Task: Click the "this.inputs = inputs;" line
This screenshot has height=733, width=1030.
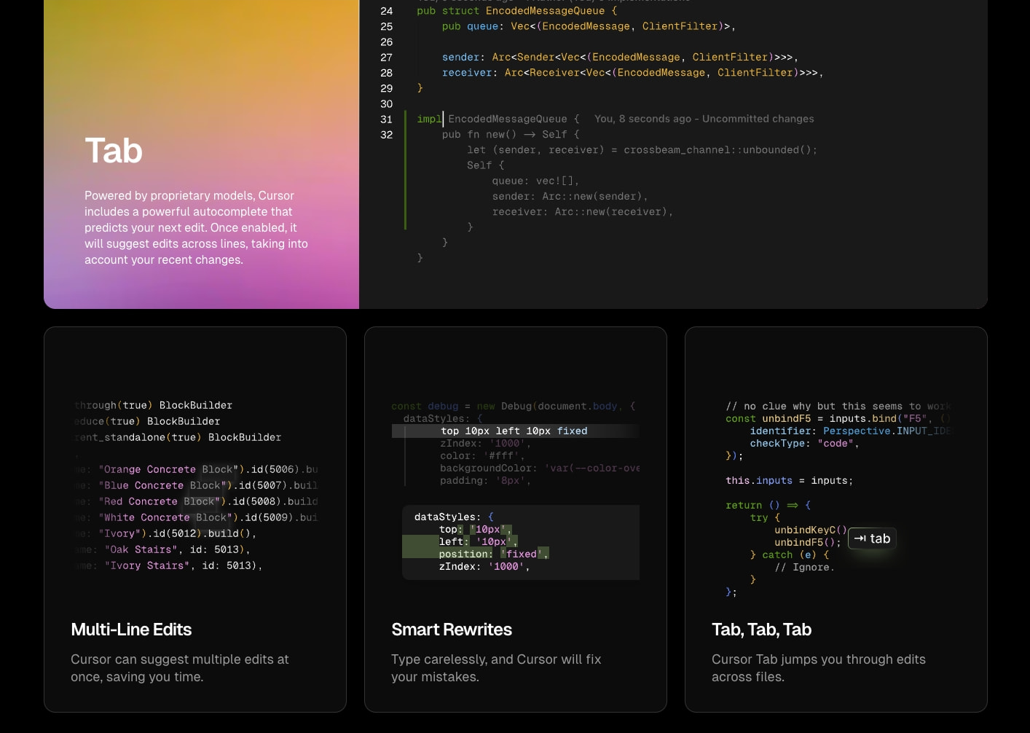Action: 789,481
